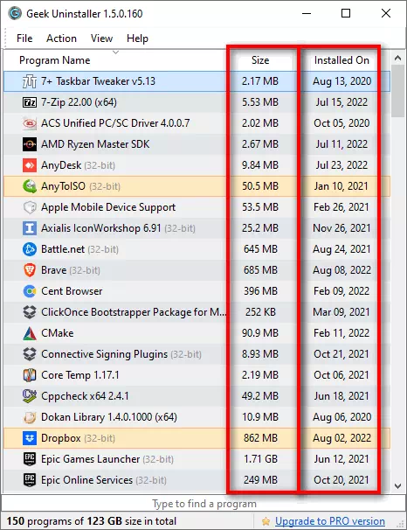Open the Upgrade to PRO version link
Viewport: 407px width, 530px height.
330,521
